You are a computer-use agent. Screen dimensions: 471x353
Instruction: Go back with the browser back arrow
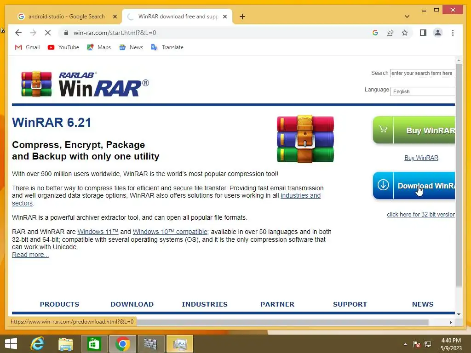[x=18, y=33]
